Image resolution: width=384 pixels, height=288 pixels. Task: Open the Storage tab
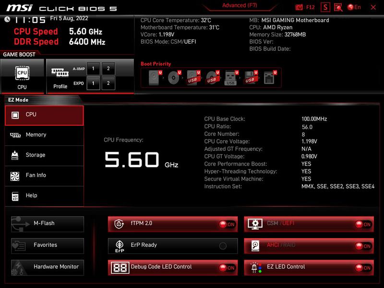click(44, 156)
